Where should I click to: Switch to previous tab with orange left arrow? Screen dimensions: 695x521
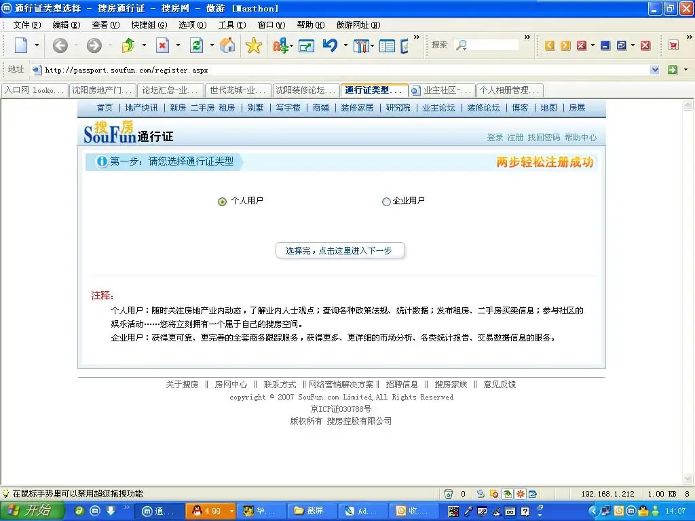550,45
